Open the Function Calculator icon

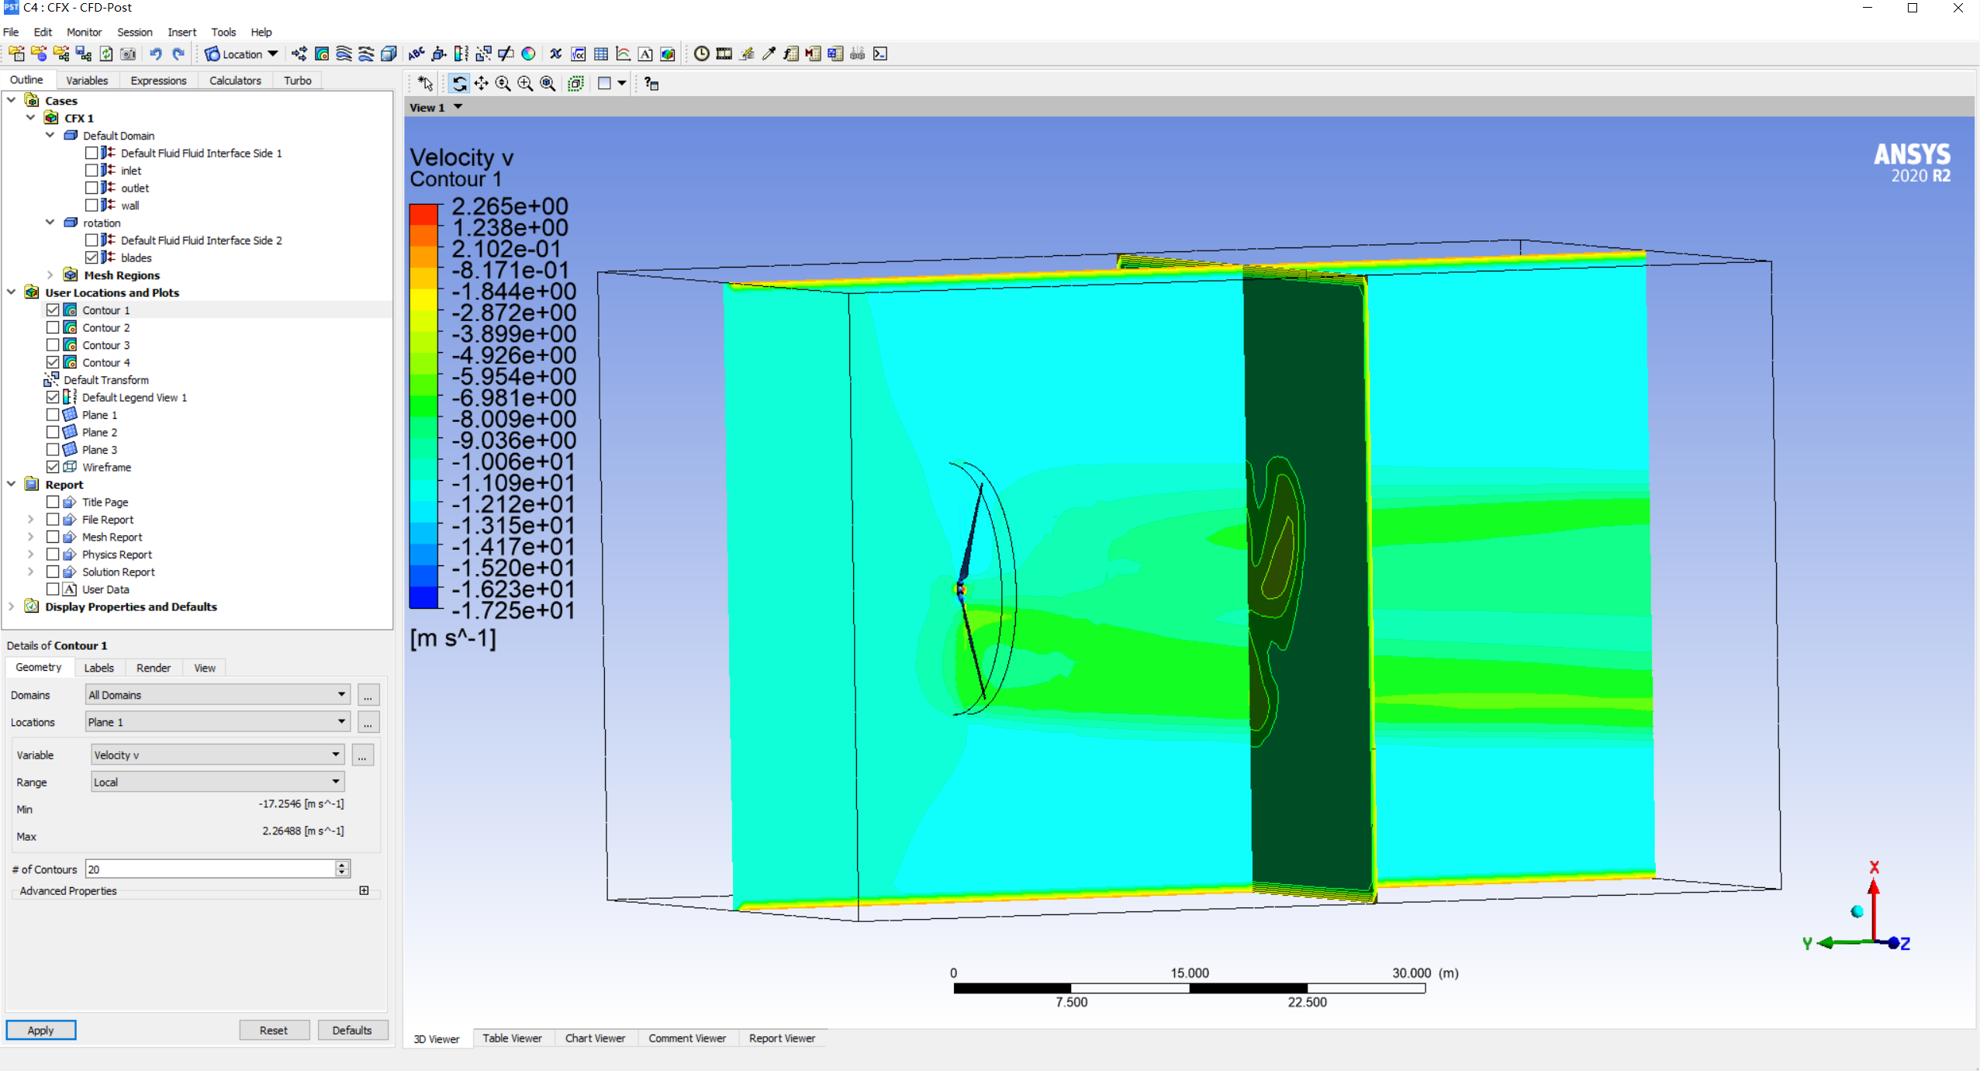point(791,54)
